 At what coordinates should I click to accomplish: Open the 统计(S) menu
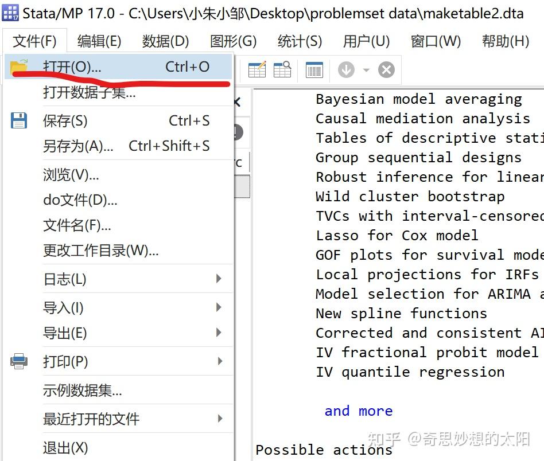click(x=300, y=41)
